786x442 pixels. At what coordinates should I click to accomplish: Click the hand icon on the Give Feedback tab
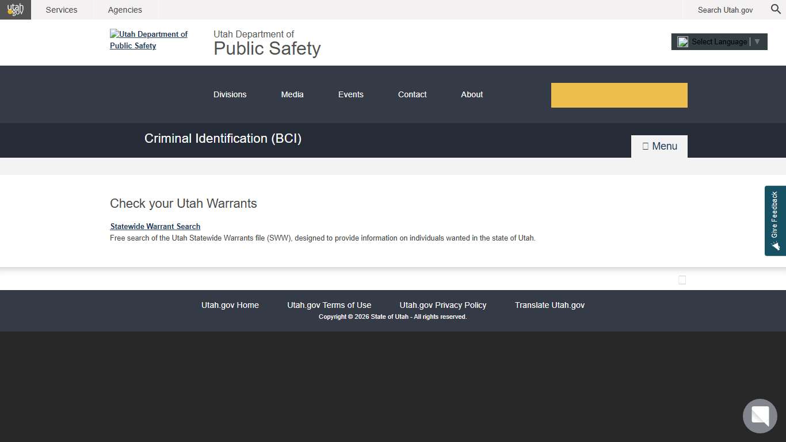coord(776,246)
